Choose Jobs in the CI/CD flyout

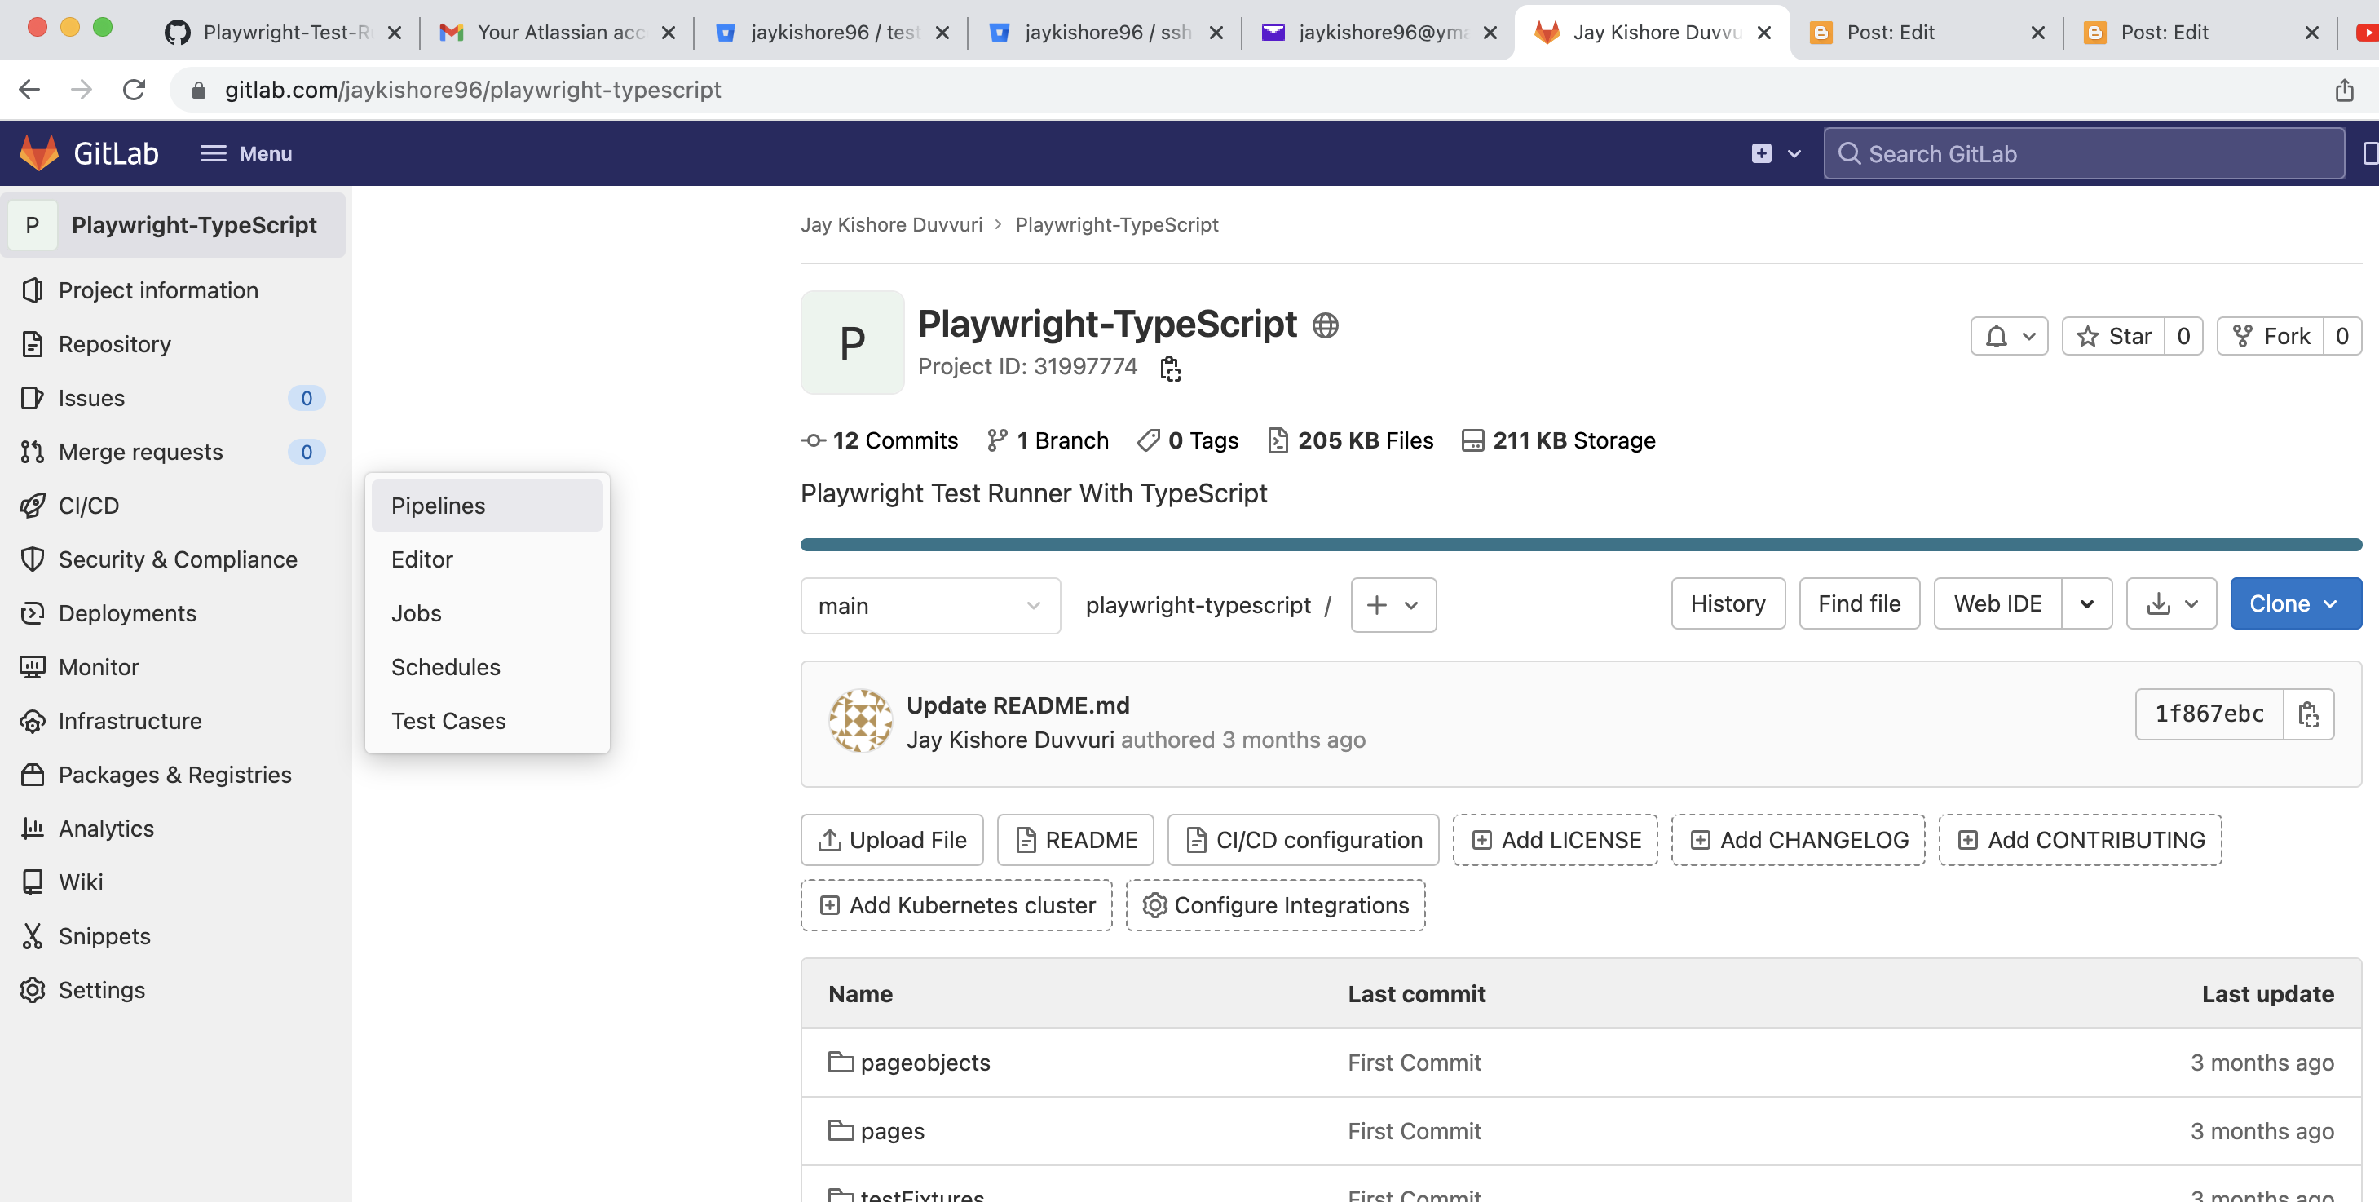coord(416,613)
